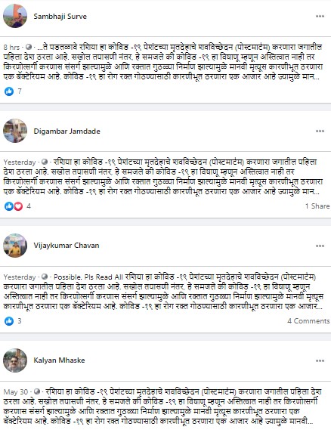View the 1 Share on Digambar's post
331x430 pixels.
pyautogui.click(x=317, y=206)
